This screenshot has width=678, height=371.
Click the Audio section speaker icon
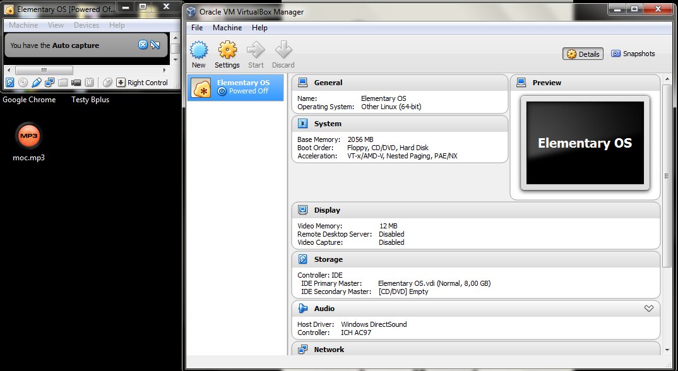click(302, 309)
